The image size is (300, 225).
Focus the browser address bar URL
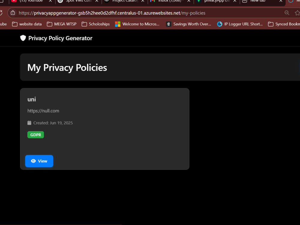[x=112, y=13]
